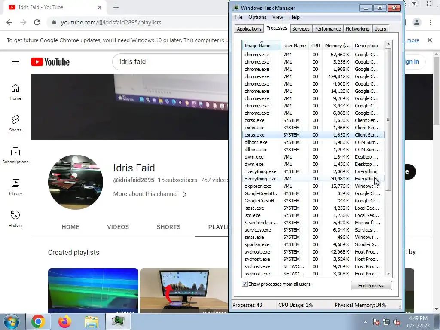Go to the YouTube logo home
The image size is (440, 330).
(x=50, y=62)
